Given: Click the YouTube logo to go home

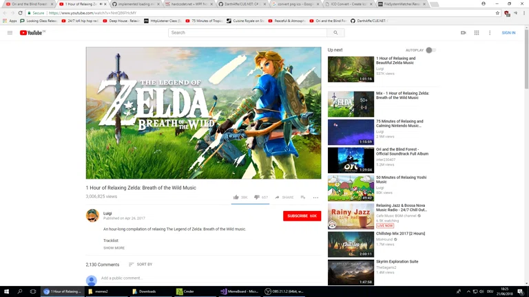Looking at the screenshot, I should coord(32,32).
